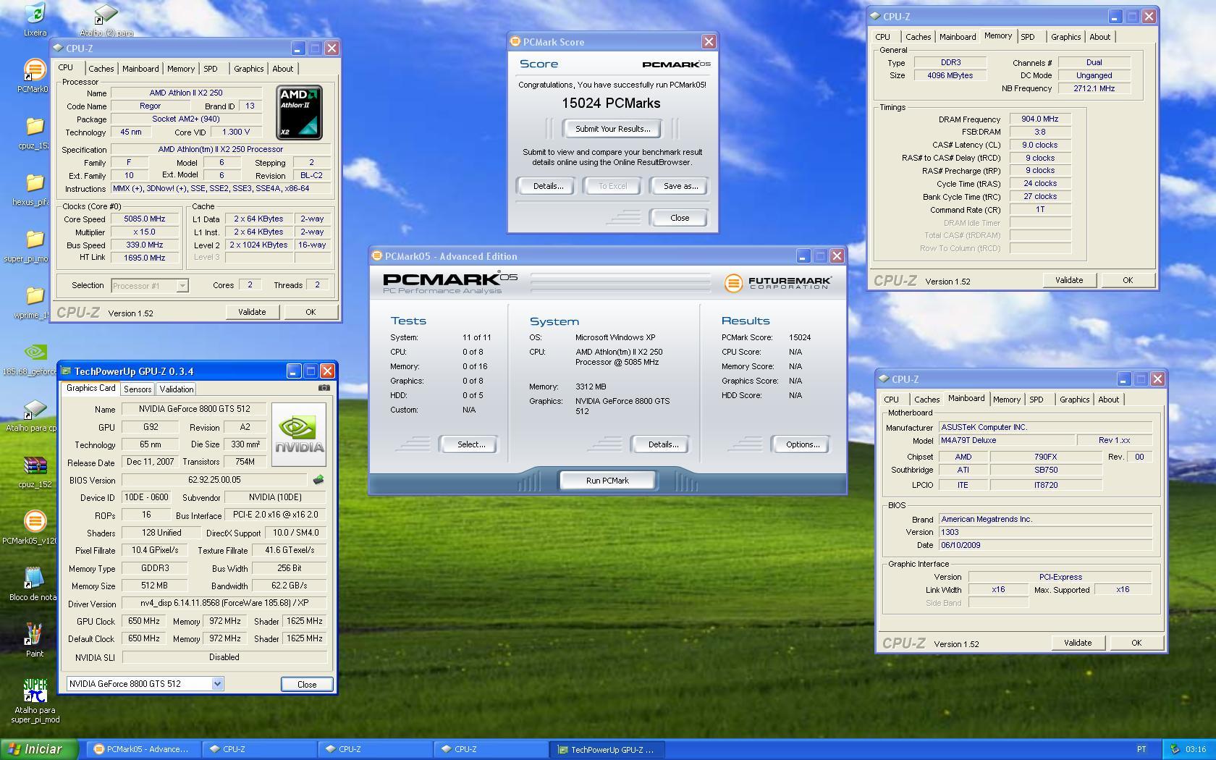1216x760 pixels.
Task: Click the GPU Clock 650 MHz field
Action: [143, 621]
